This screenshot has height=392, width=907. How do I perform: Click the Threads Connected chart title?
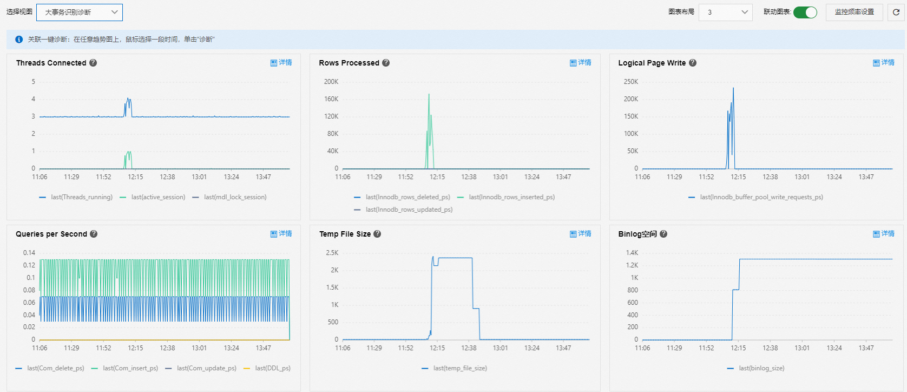pos(51,63)
